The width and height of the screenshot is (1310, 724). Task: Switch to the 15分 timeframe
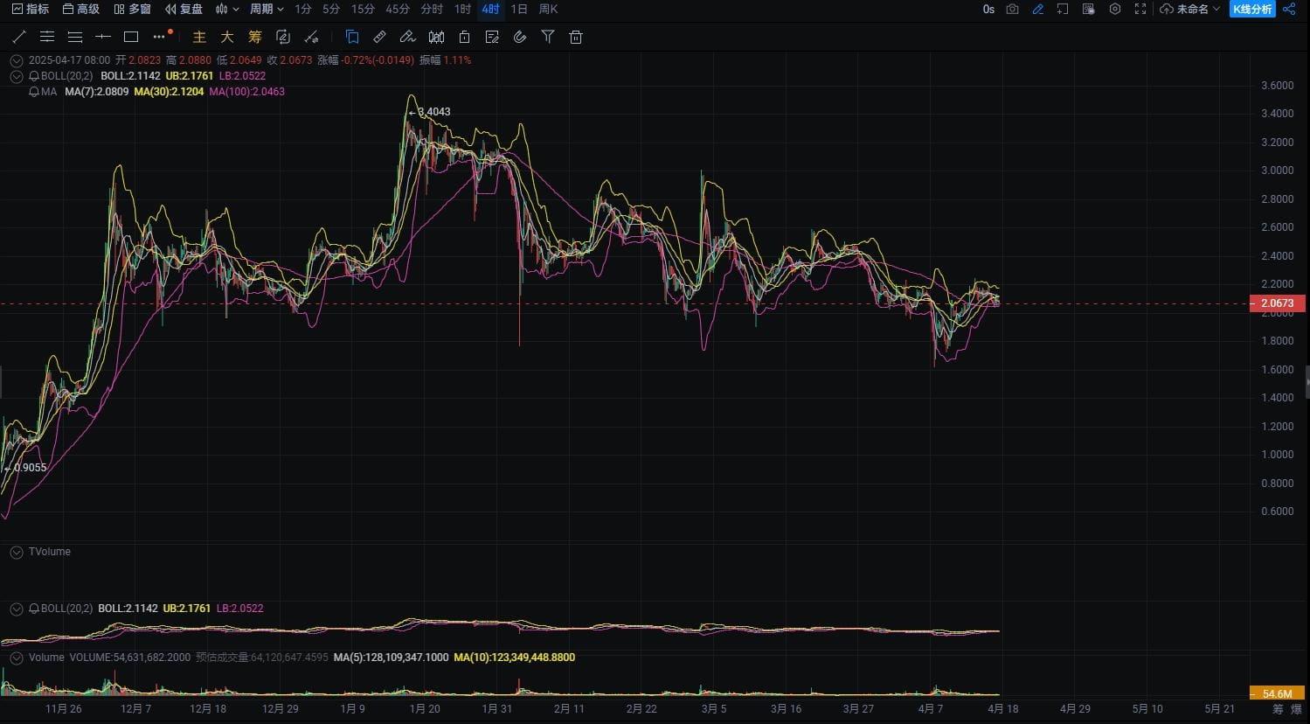(363, 9)
